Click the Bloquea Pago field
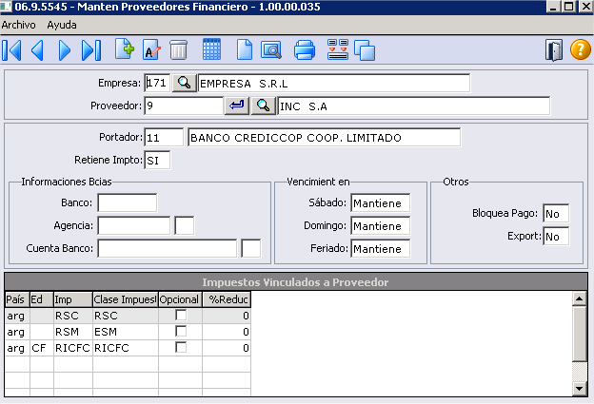The width and height of the screenshot is (594, 404). point(556,213)
